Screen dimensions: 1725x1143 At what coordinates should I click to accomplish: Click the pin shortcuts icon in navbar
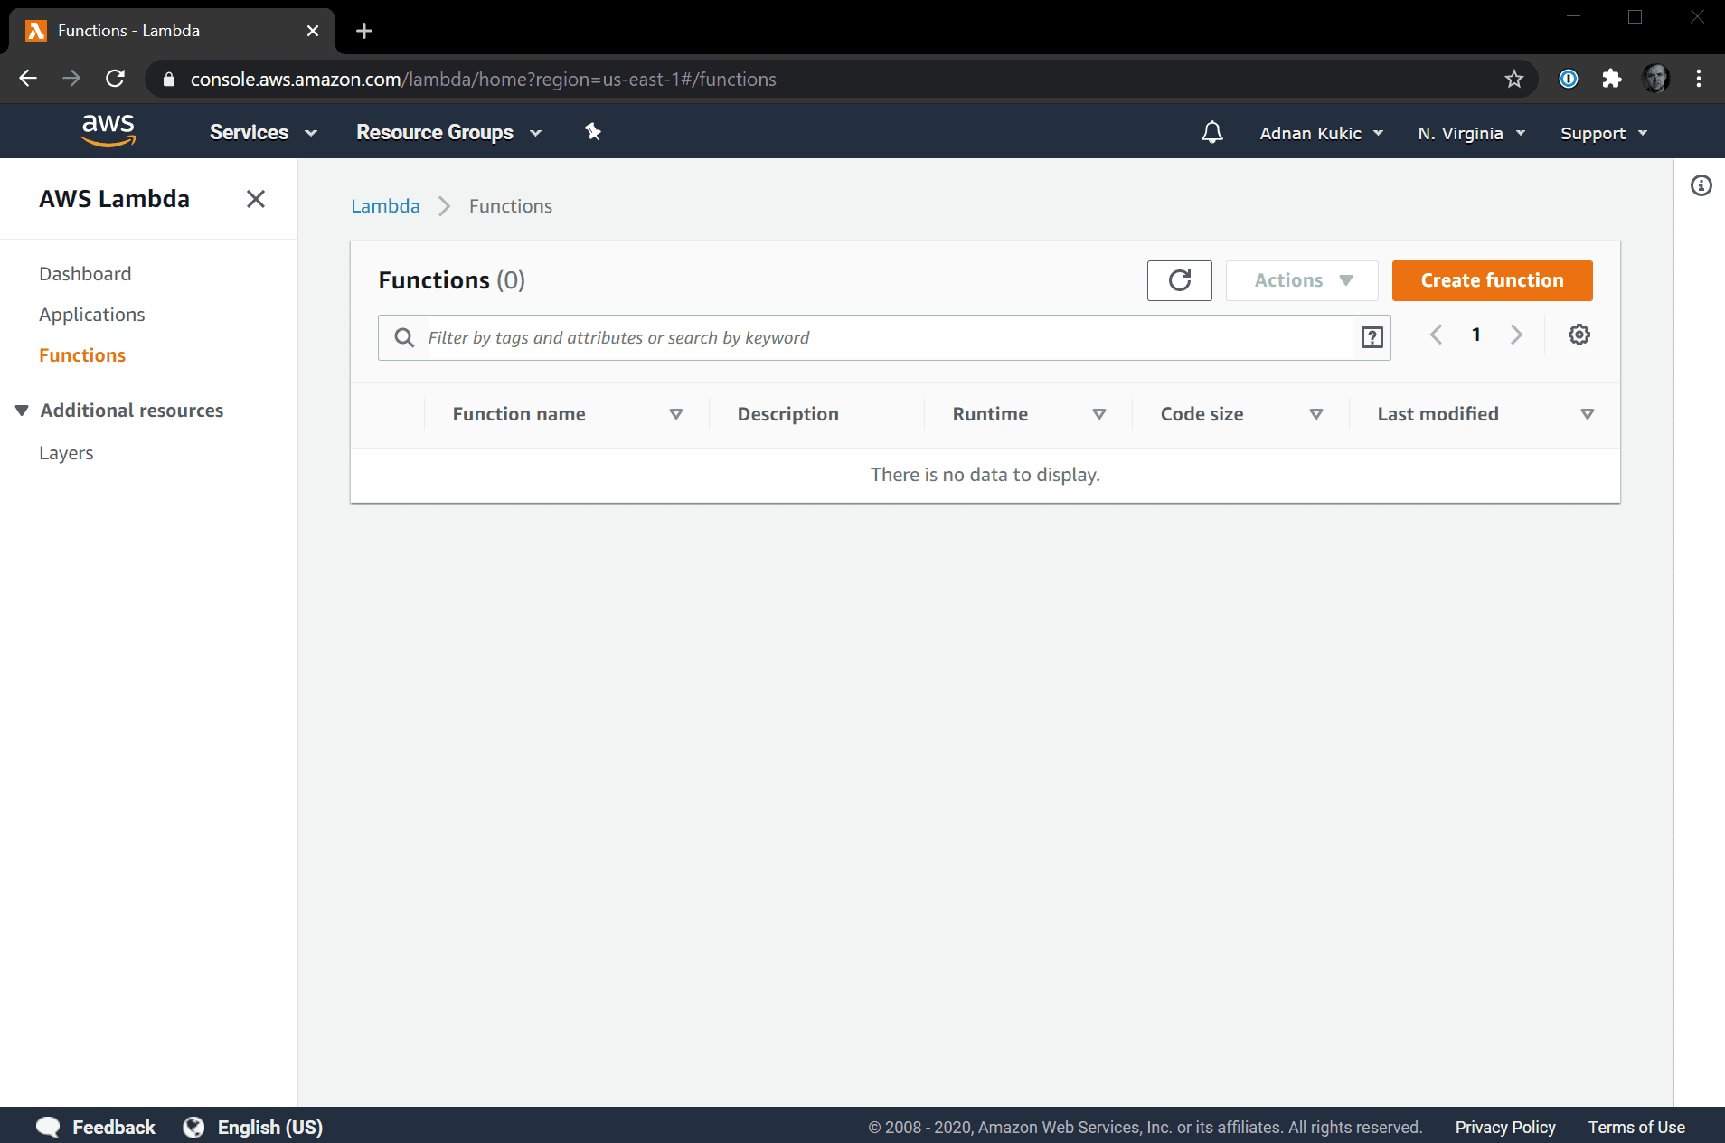pyautogui.click(x=593, y=132)
